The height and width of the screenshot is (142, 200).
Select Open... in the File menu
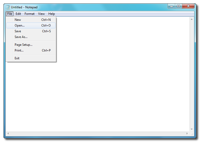point(31,25)
